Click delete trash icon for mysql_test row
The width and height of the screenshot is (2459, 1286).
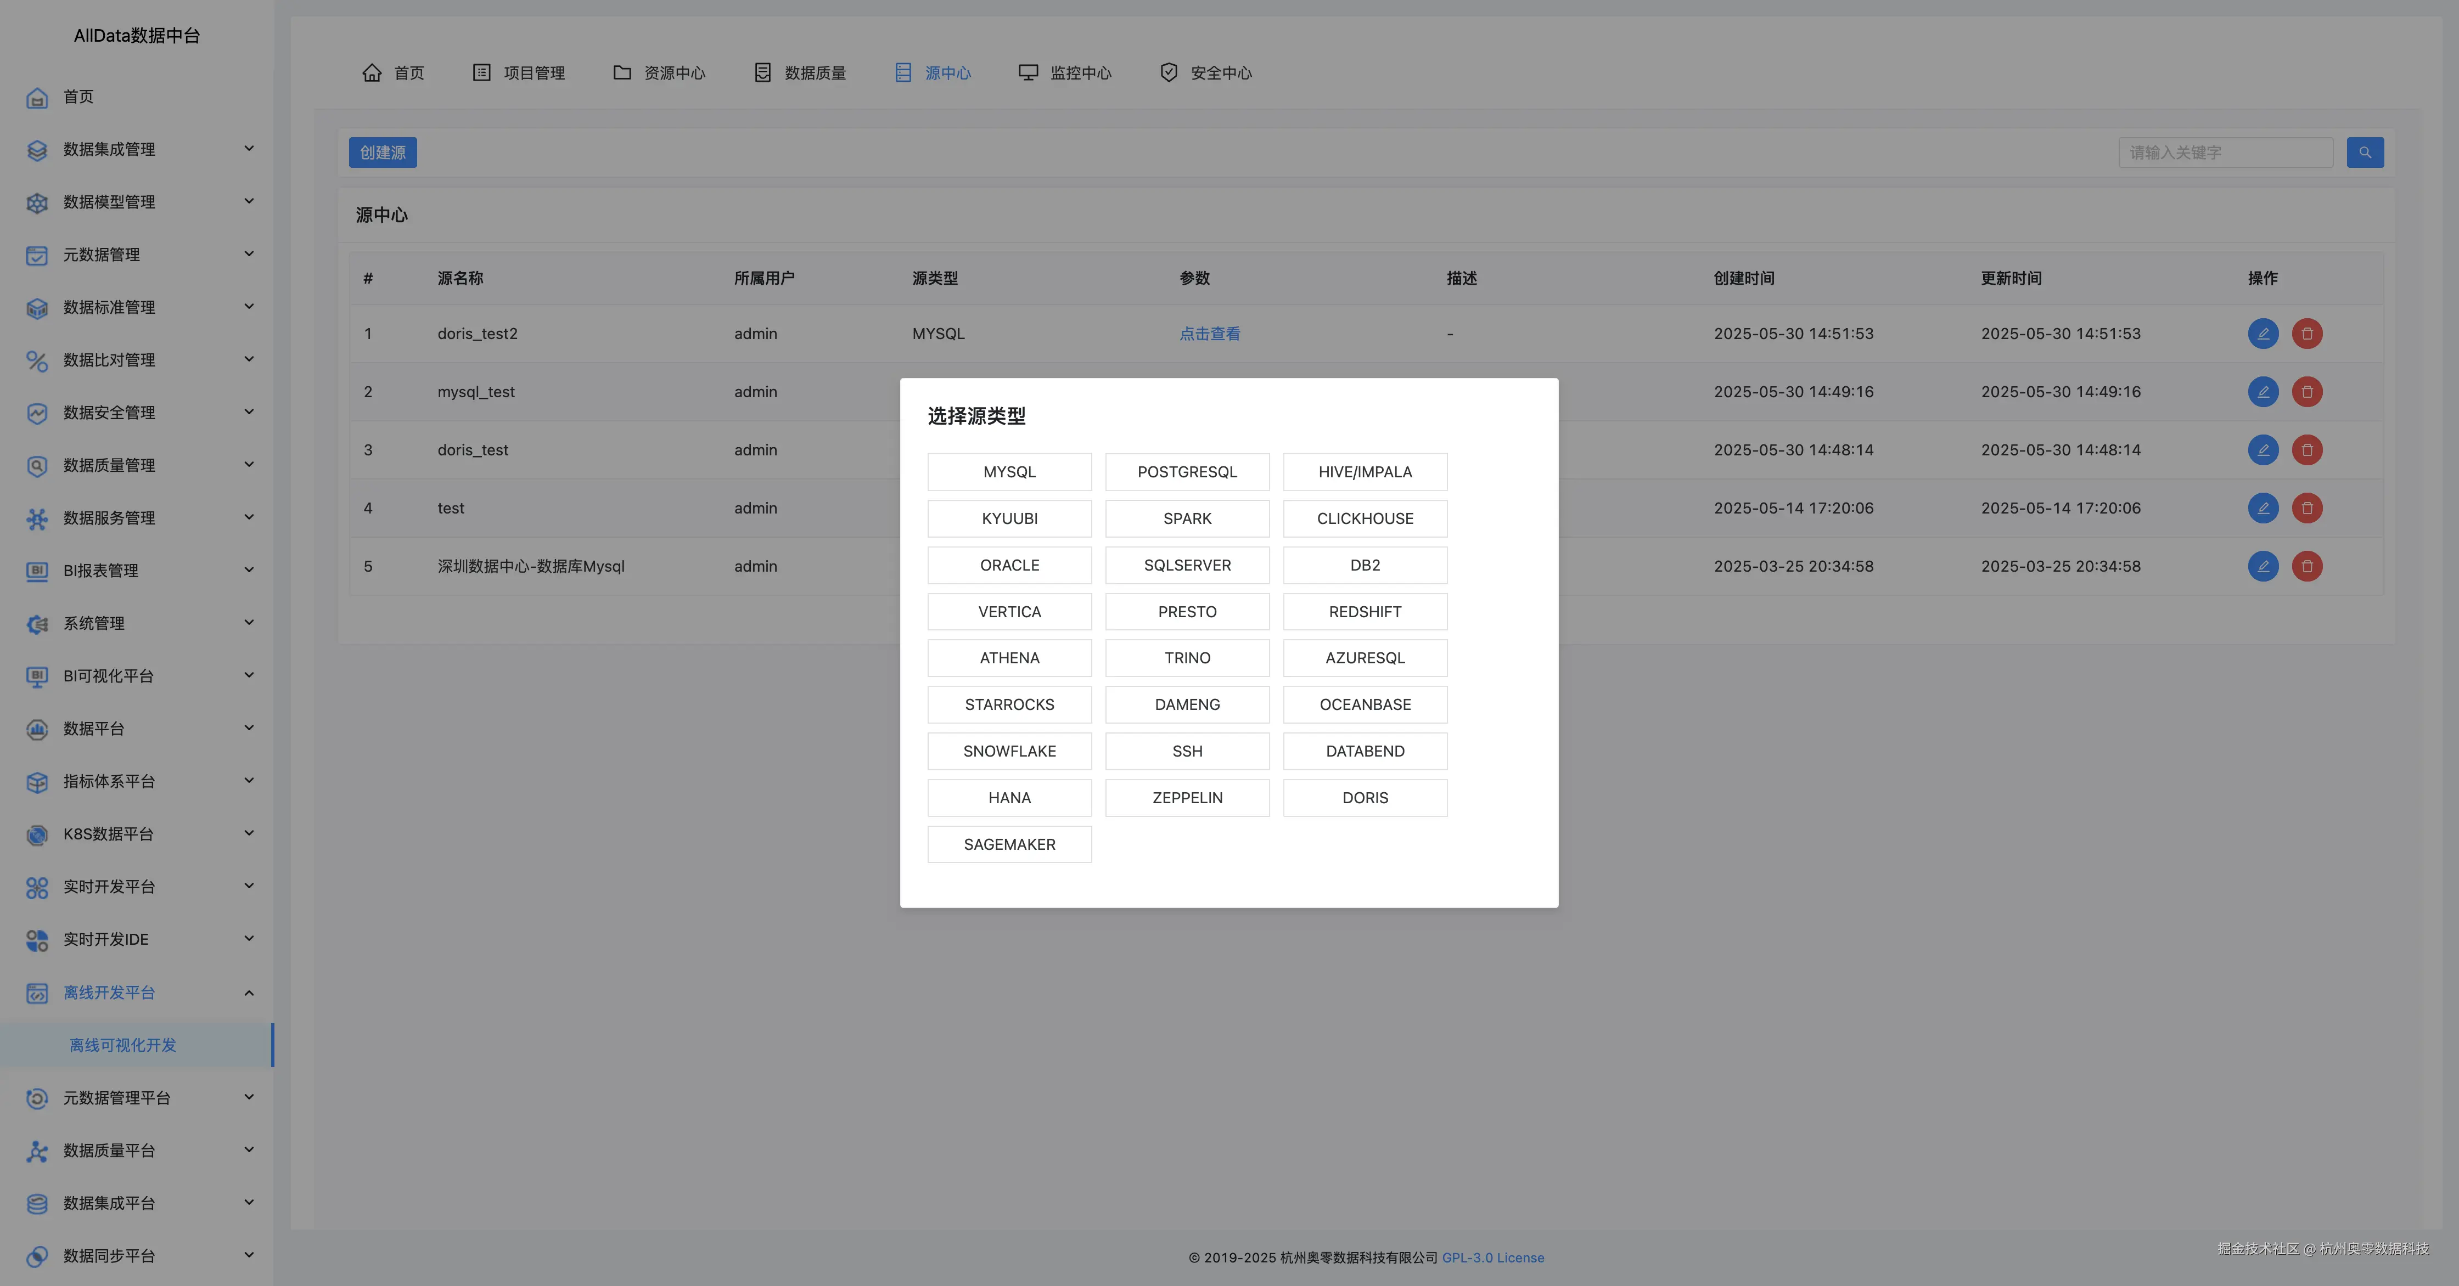(x=2306, y=392)
